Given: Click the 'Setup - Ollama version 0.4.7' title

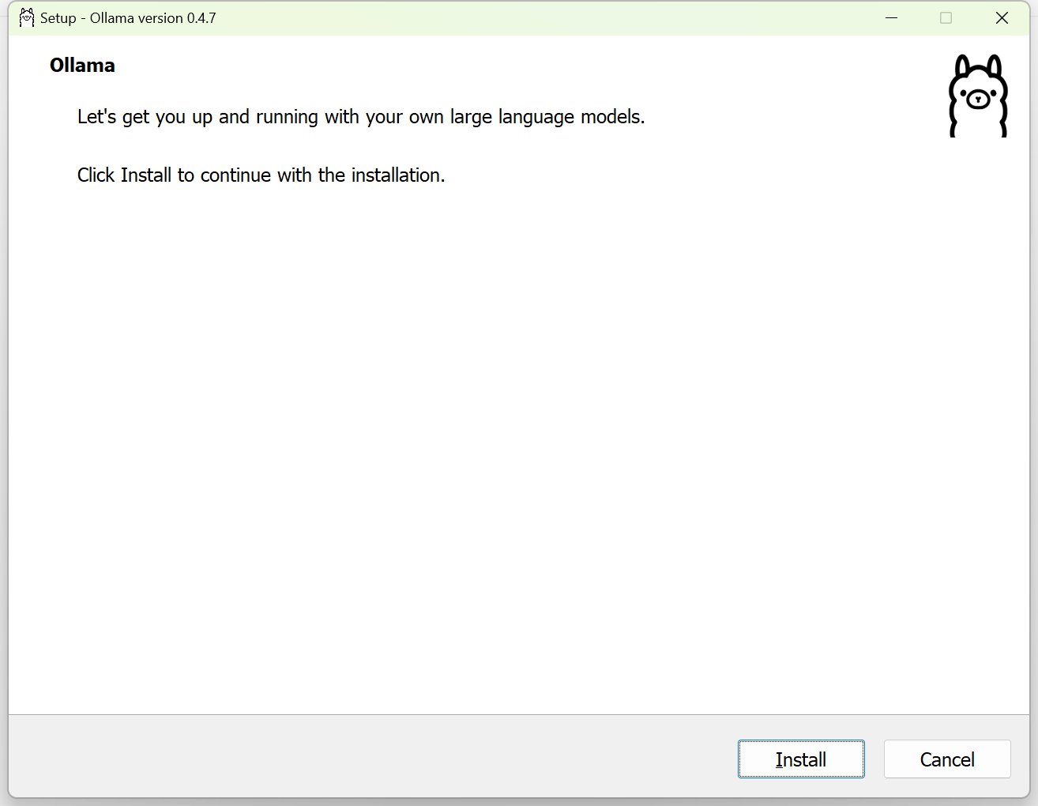Looking at the screenshot, I should coord(128,17).
